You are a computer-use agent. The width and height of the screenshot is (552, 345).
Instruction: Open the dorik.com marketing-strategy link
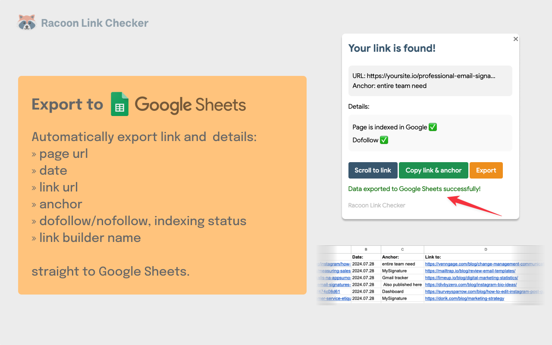pyautogui.click(x=465, y=298)
